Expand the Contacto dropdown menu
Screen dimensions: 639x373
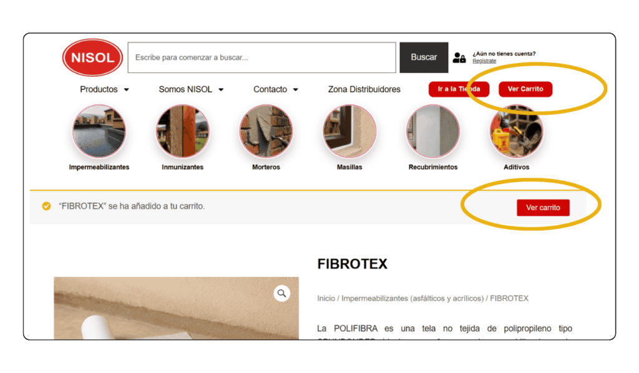pos(275,89)
